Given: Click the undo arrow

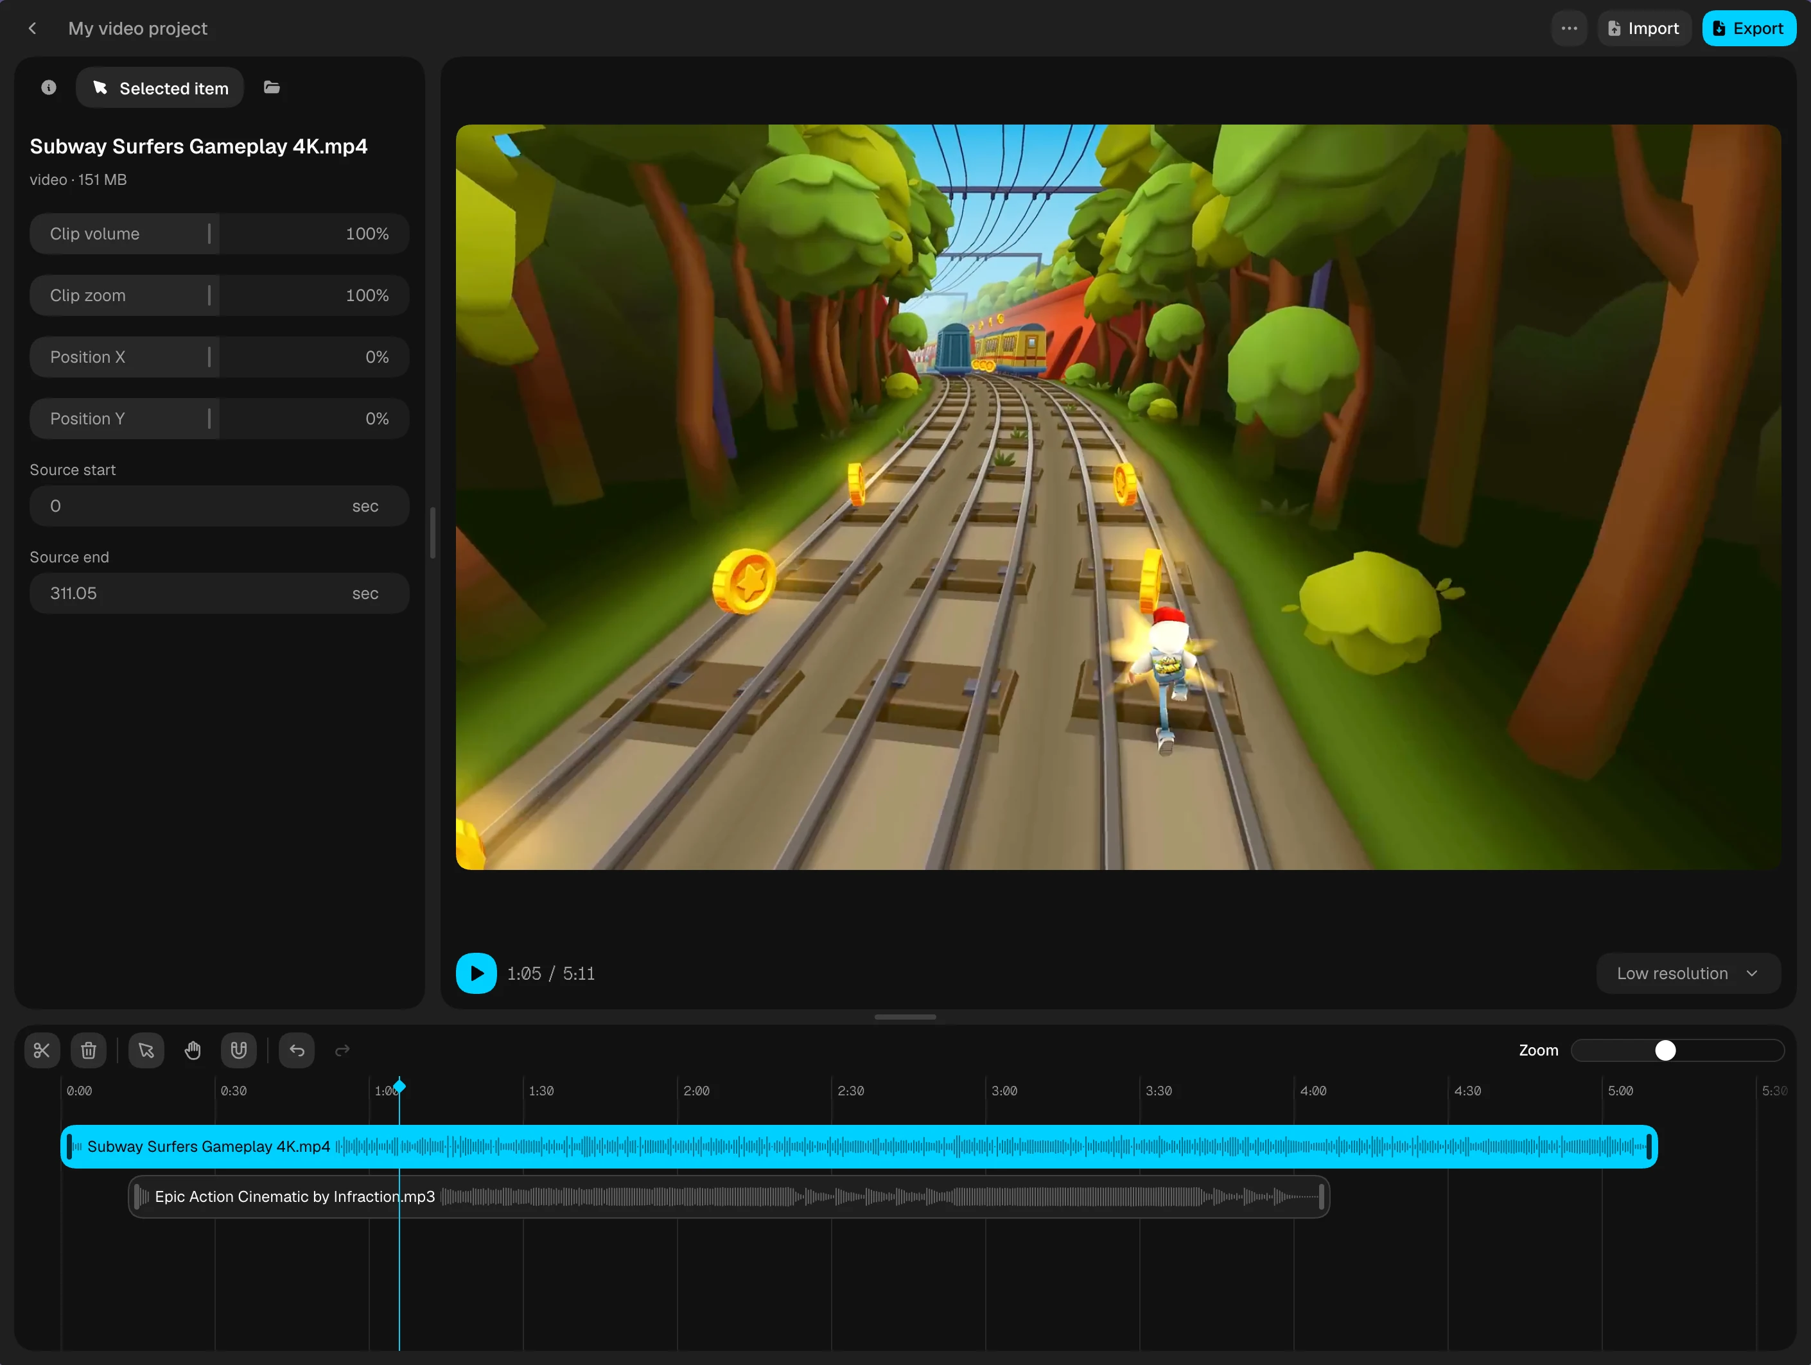Looking at the screenshot, I should tap(297, 1050).
